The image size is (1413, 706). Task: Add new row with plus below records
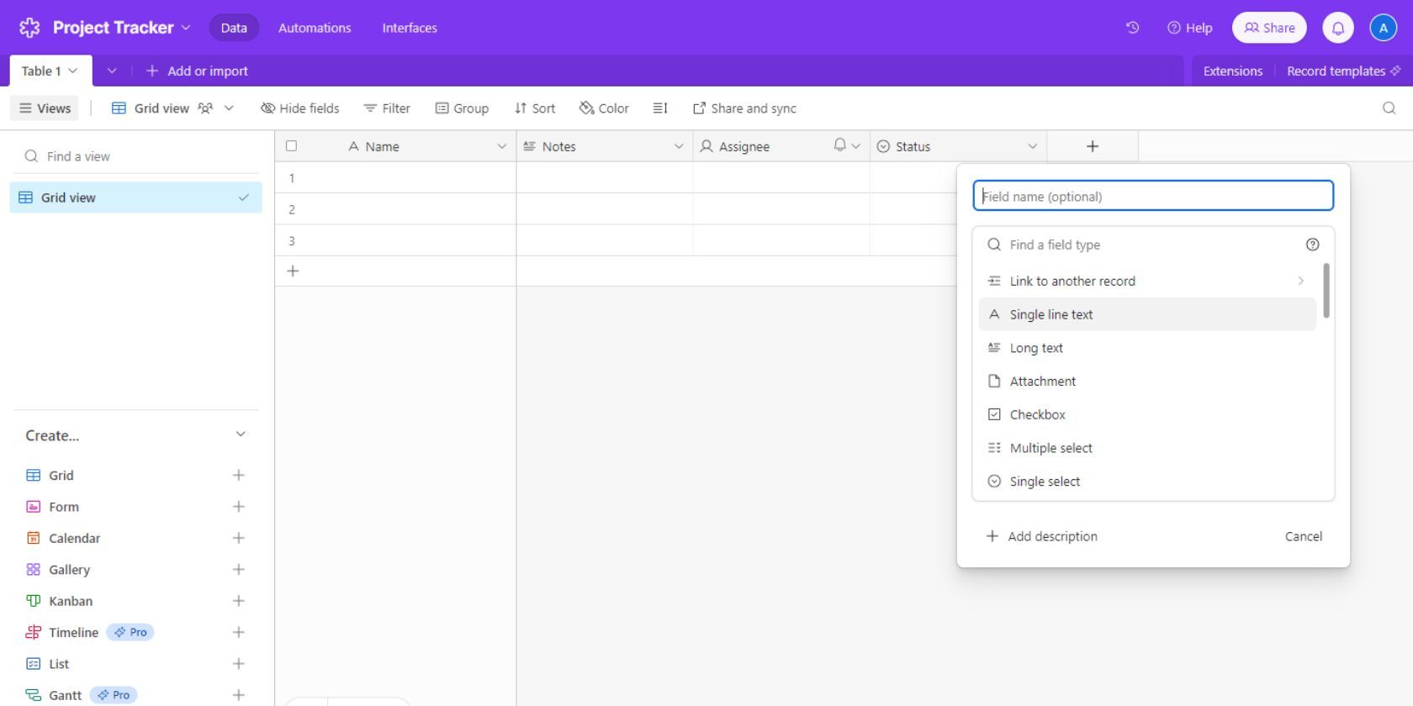(x=293, y=271)
